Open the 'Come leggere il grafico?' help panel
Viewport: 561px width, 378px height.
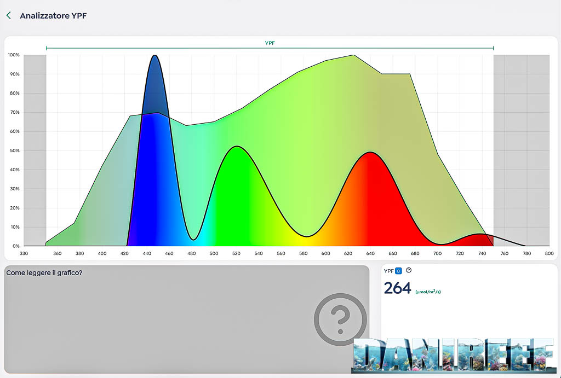44,272
